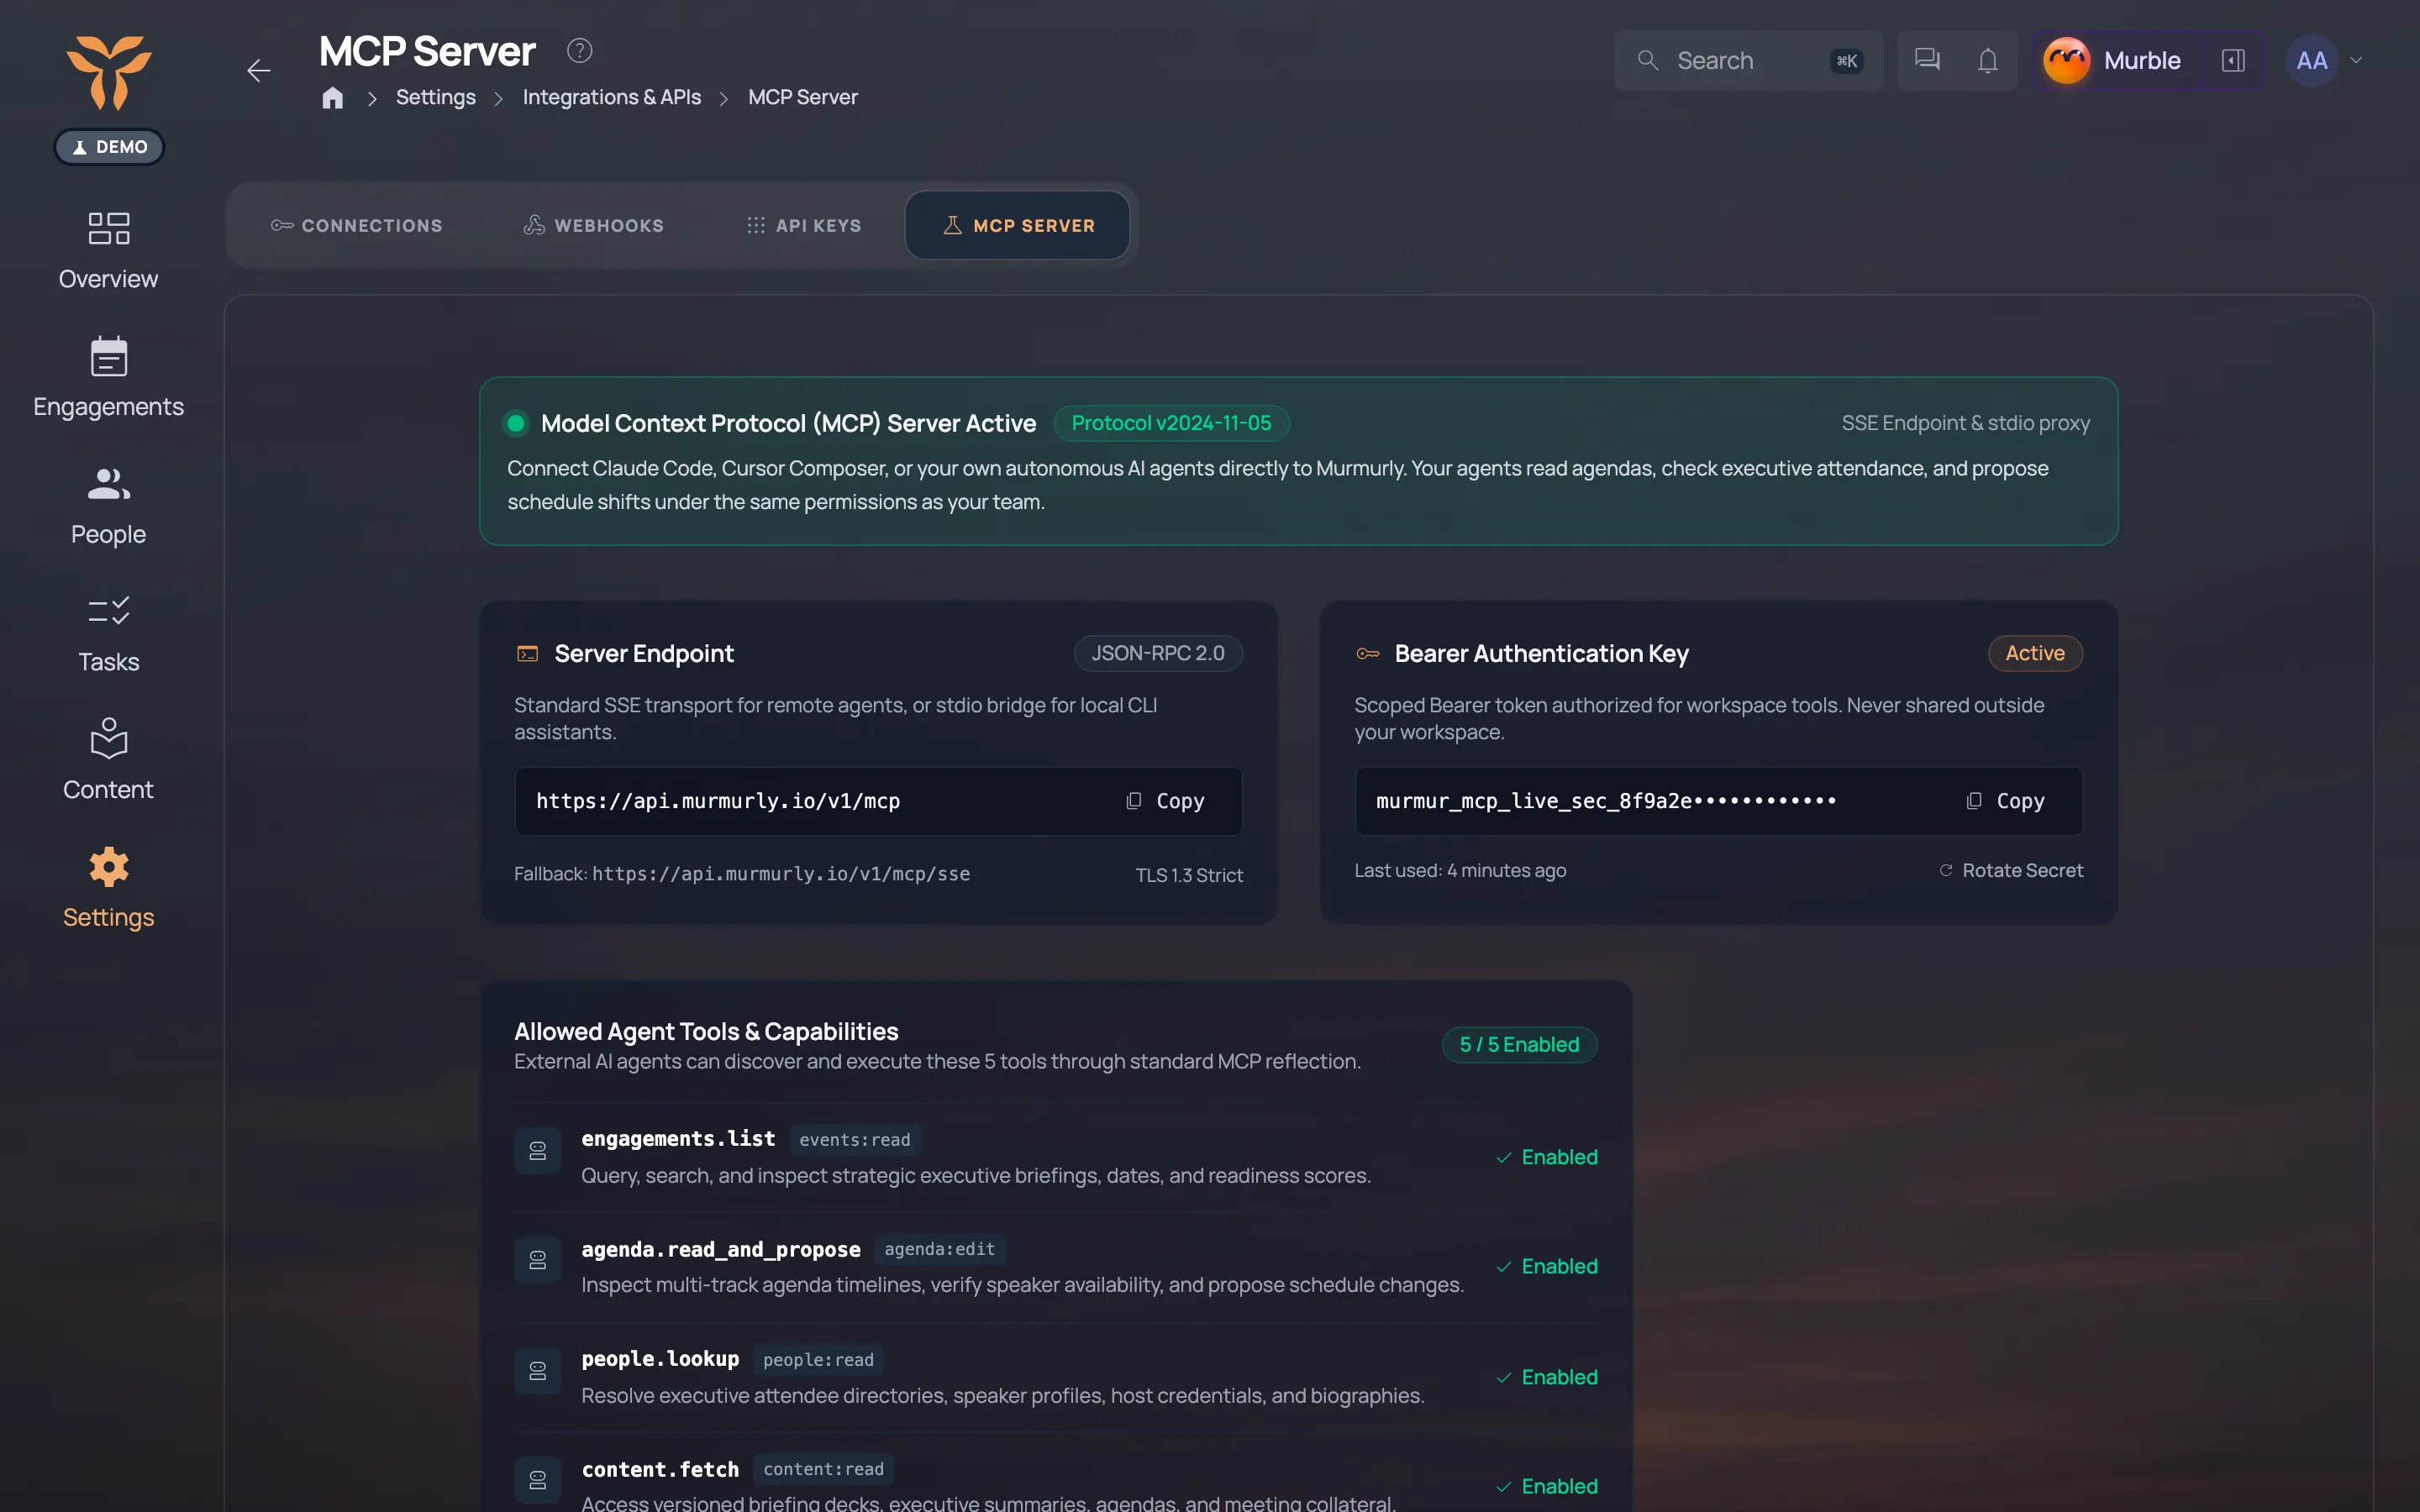This screenshot has width=2420, height=1512.
Task: Click the DEMO badge under the logo
Action: pyautogui.click(x=109, y=147)
